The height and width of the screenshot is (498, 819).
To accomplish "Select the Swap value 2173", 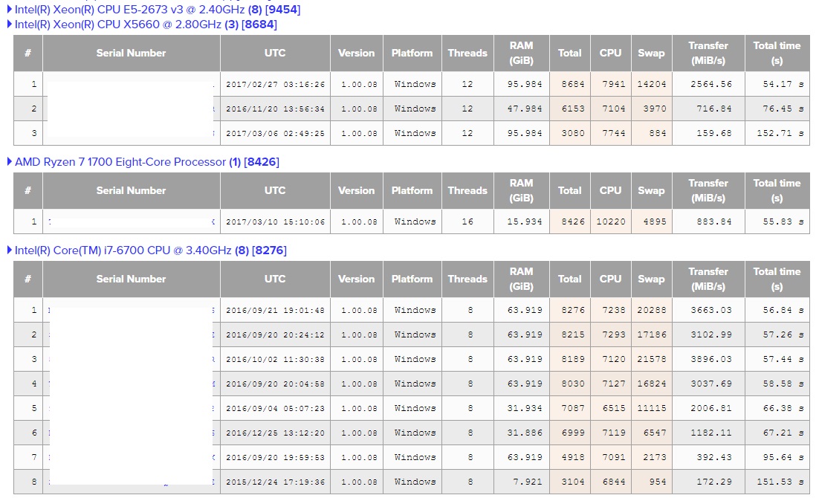I will pyautogui.click(x=655, y=457).
